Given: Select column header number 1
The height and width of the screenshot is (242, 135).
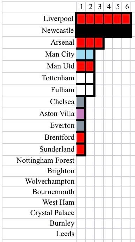Looking at the screenshot, I should pos(81,7).
